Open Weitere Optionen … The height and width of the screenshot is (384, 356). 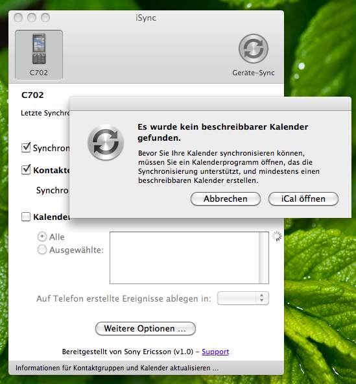(145, 328)
